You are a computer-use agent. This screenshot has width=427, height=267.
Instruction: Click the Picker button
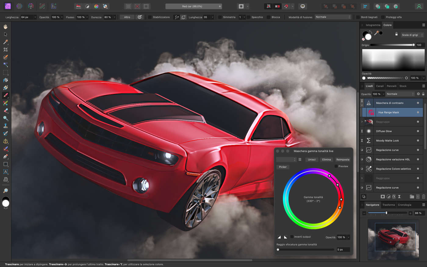283,167
